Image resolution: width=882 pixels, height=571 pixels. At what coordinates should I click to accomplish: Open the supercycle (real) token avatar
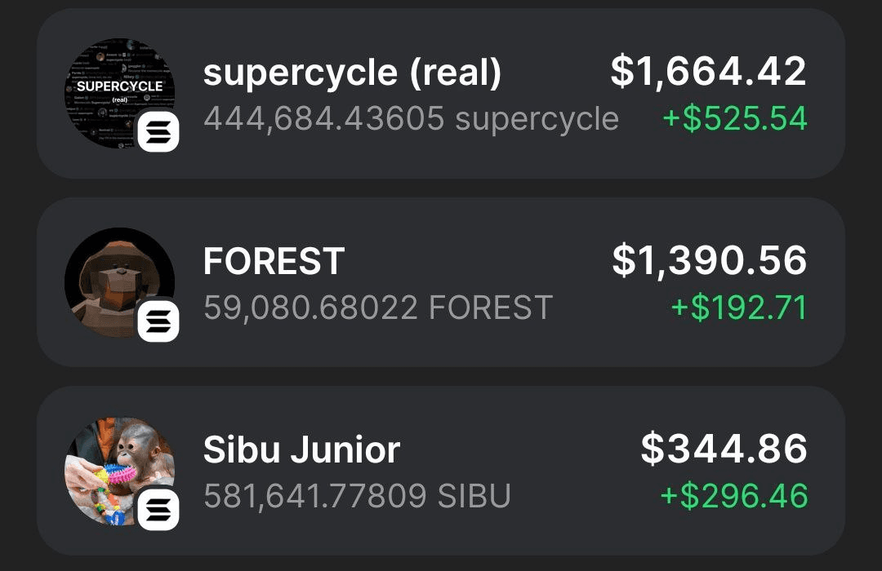(x=119, y=93)
